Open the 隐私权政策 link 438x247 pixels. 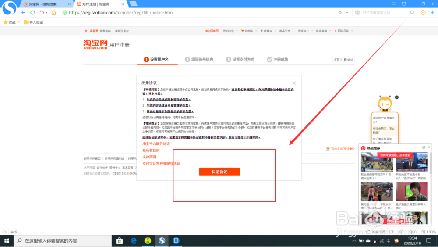pyautogui.click(x=151, y=150)
